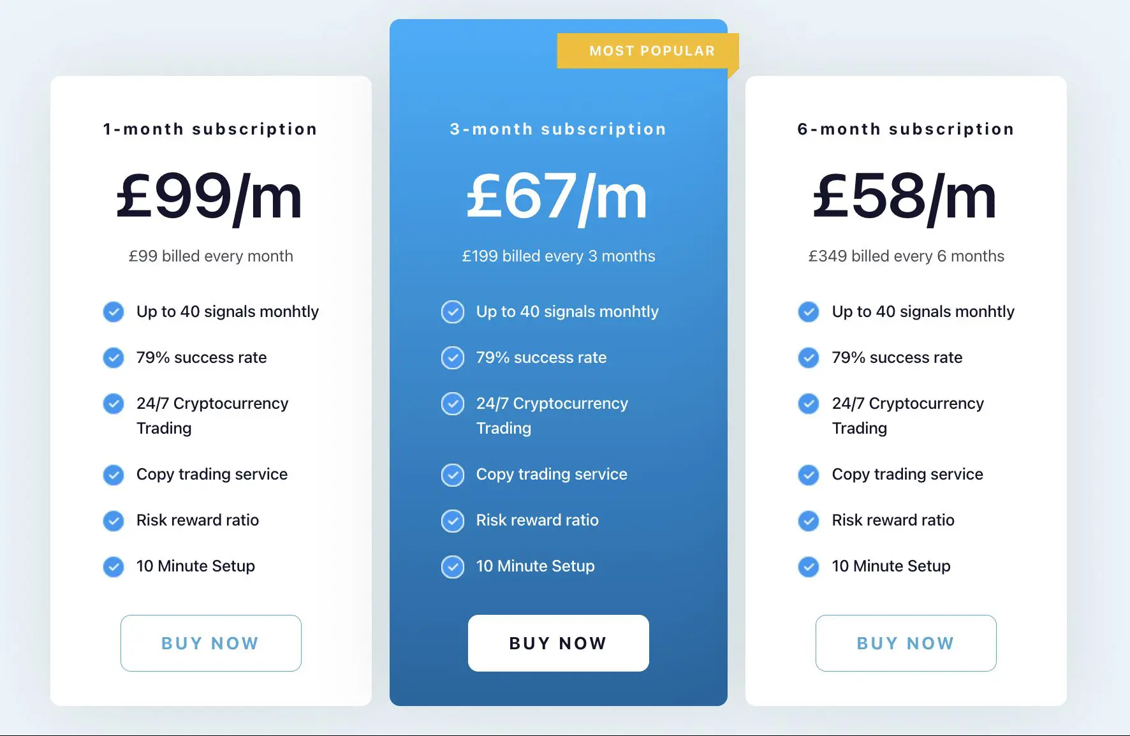Click checkmark beside 1-month 40 signals feature

[114, 312]
